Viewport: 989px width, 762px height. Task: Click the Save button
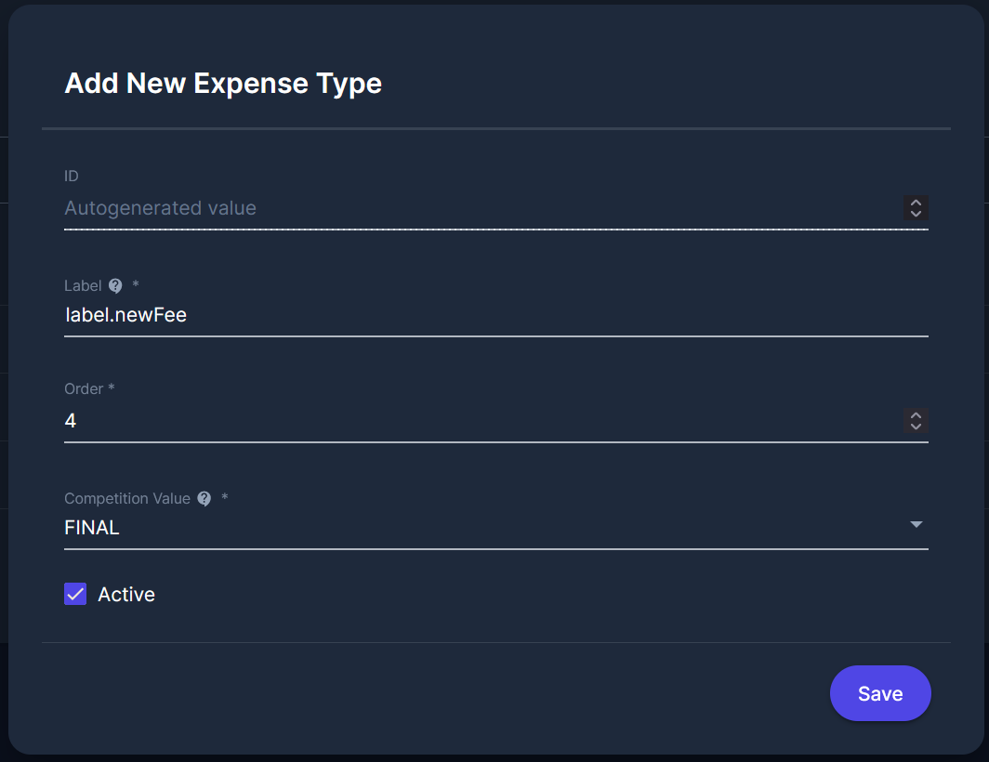[x=879, y=693]
